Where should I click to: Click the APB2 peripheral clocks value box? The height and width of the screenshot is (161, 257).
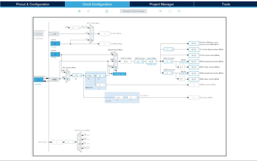click(x=194, y=73)
